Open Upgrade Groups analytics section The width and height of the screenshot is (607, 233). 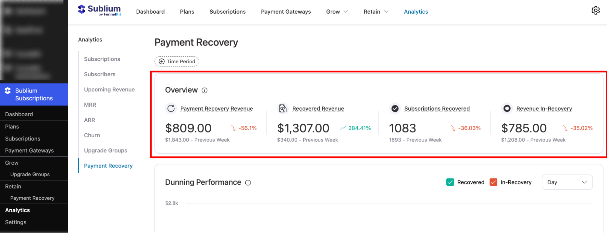point(106,151)
